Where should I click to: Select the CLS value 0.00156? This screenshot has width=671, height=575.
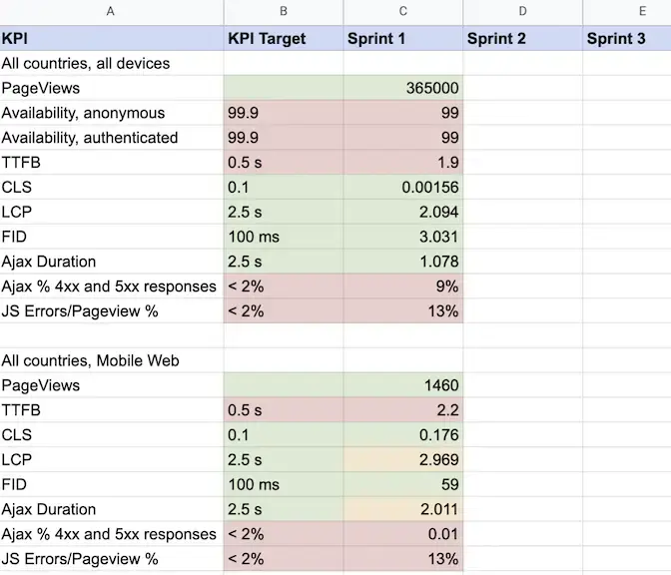(x=403, y=188)
